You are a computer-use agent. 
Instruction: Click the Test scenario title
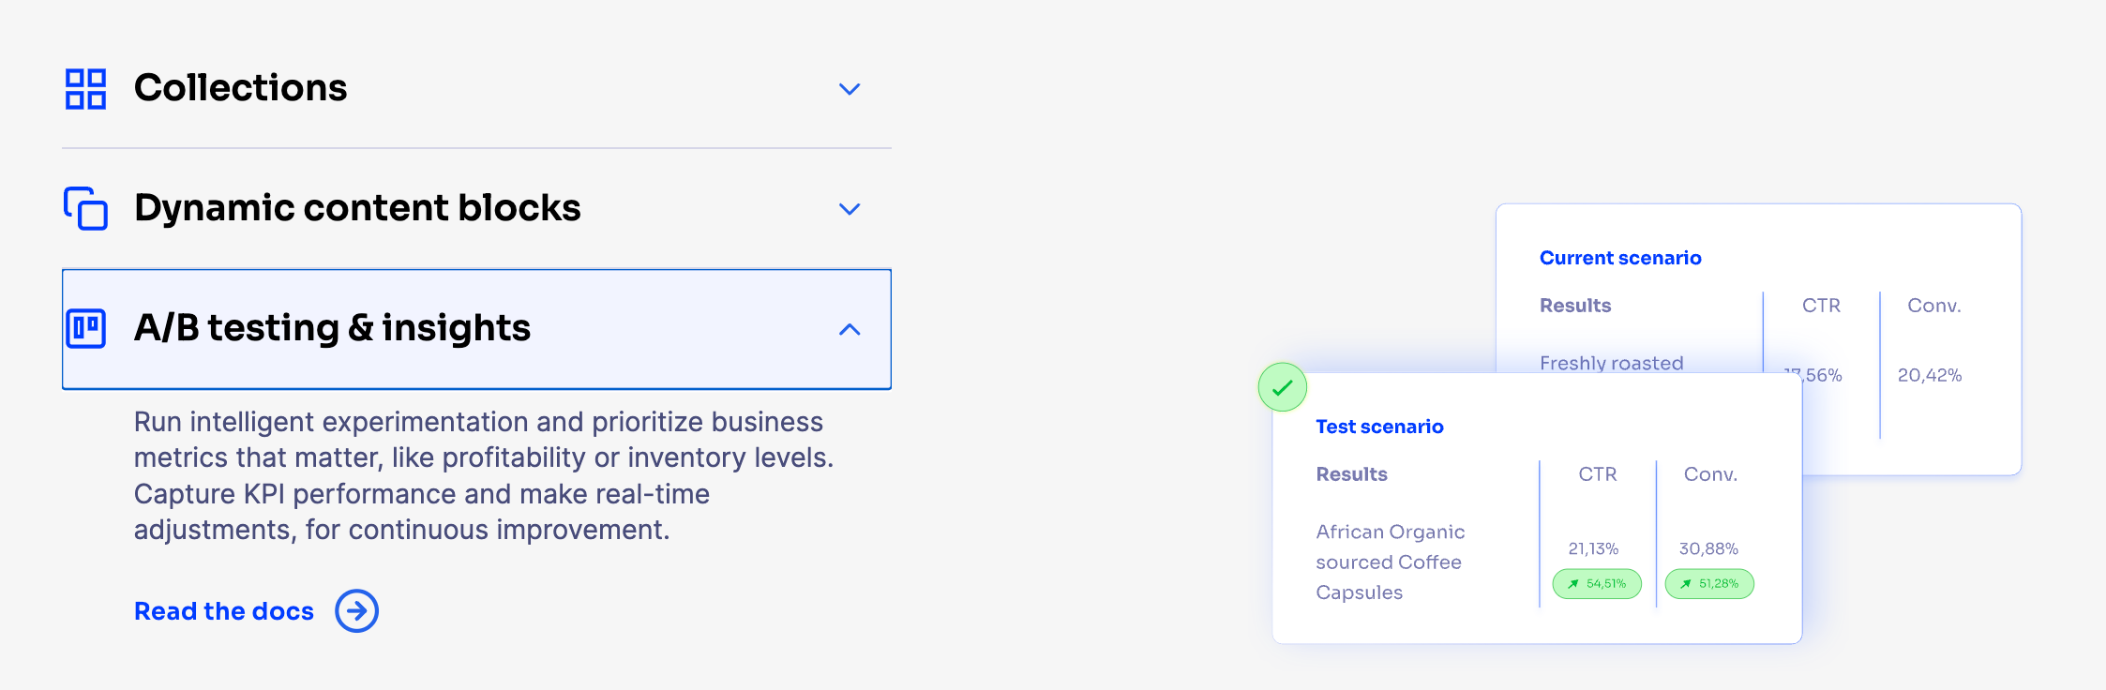[x=1379, y=427]
